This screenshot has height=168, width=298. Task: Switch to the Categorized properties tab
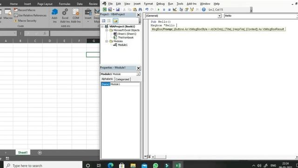click(x=122, y=79)
